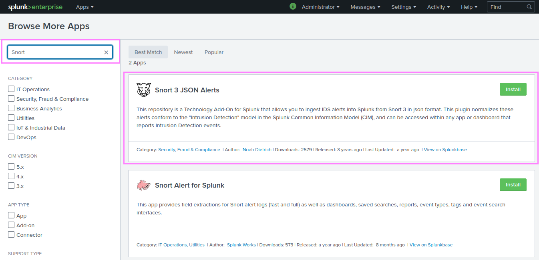The width and height of the screenshot is (539, 260).
Task: Click the Find input field
Action: click(x=511, y=7)
